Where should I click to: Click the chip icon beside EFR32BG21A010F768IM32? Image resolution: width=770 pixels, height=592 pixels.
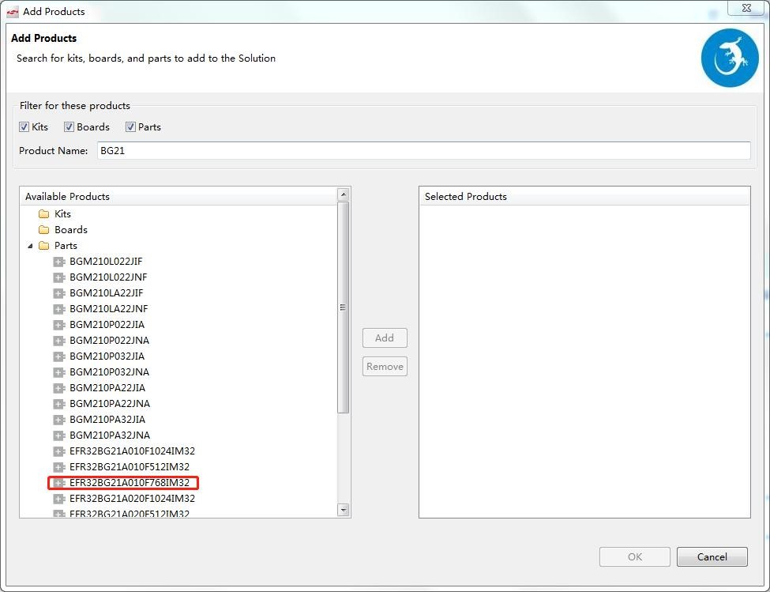(x=59, y=482)
